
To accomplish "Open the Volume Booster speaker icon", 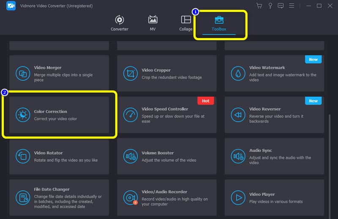I will [130, 156].
